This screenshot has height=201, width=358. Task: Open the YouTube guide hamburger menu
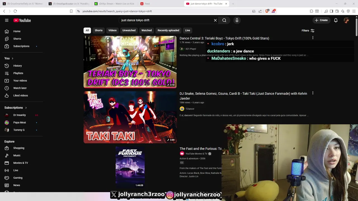7,20
